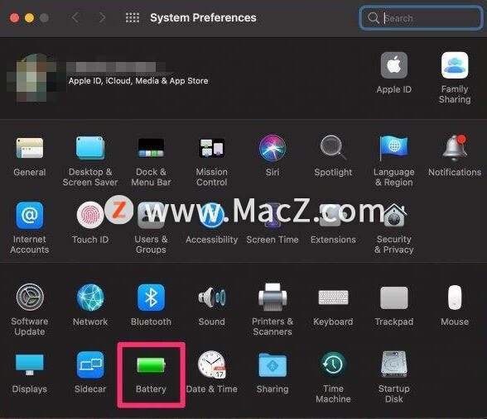
Task: Click the forward navigation arrow
Action: pyautogui.click(x=102, y=17)
